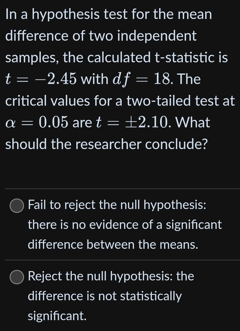Screen dimensions: 240x331
Task: Click the "Reject the null hypothesis: the" answer text
Action: [x=111, y=276]
